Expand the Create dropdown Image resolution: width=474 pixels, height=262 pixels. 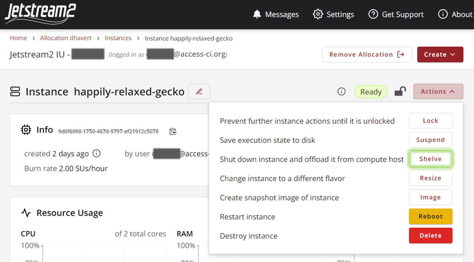click(x=440, y=54)
